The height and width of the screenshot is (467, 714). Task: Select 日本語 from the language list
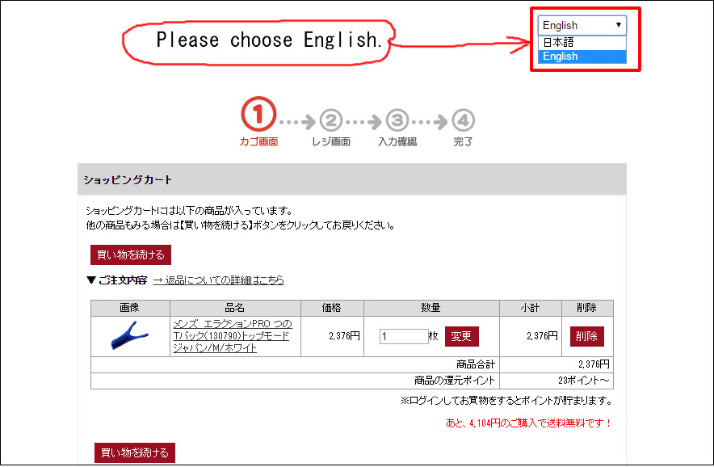(x=559, y=42)
